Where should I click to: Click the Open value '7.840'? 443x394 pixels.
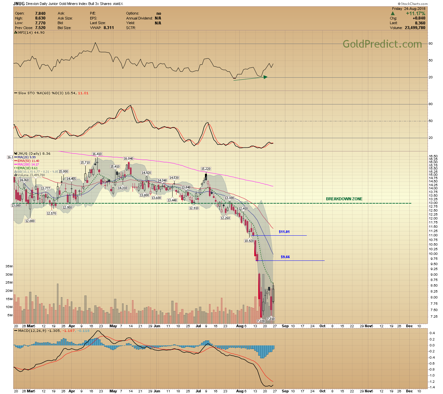[40, 14]
